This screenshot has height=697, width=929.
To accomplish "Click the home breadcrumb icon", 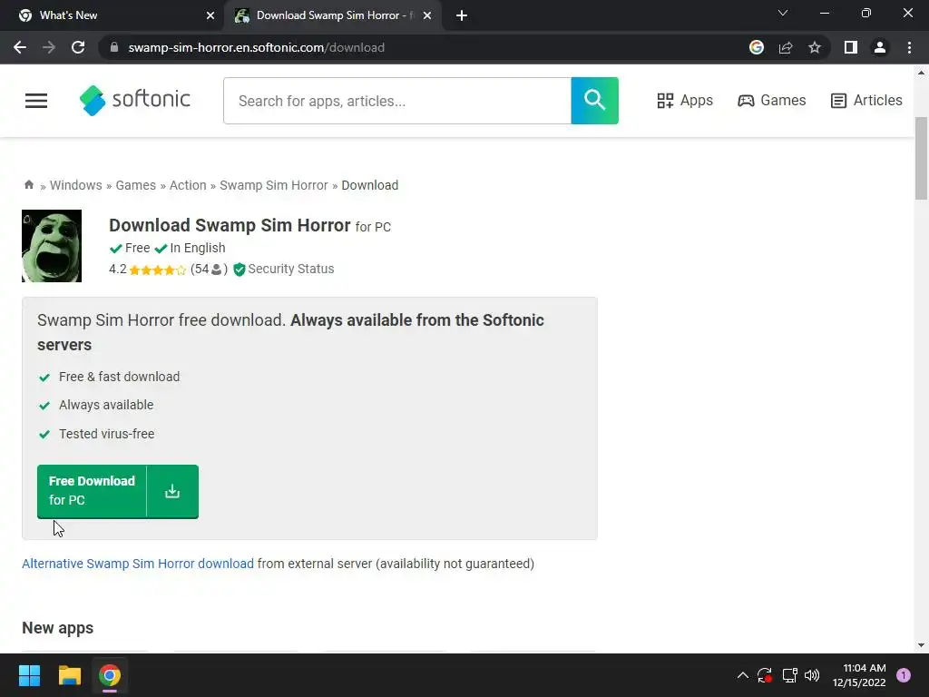I will click(x=28, y=185).
